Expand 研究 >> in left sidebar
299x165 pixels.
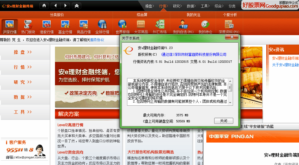pyautogui.click(x=23, y=82)
